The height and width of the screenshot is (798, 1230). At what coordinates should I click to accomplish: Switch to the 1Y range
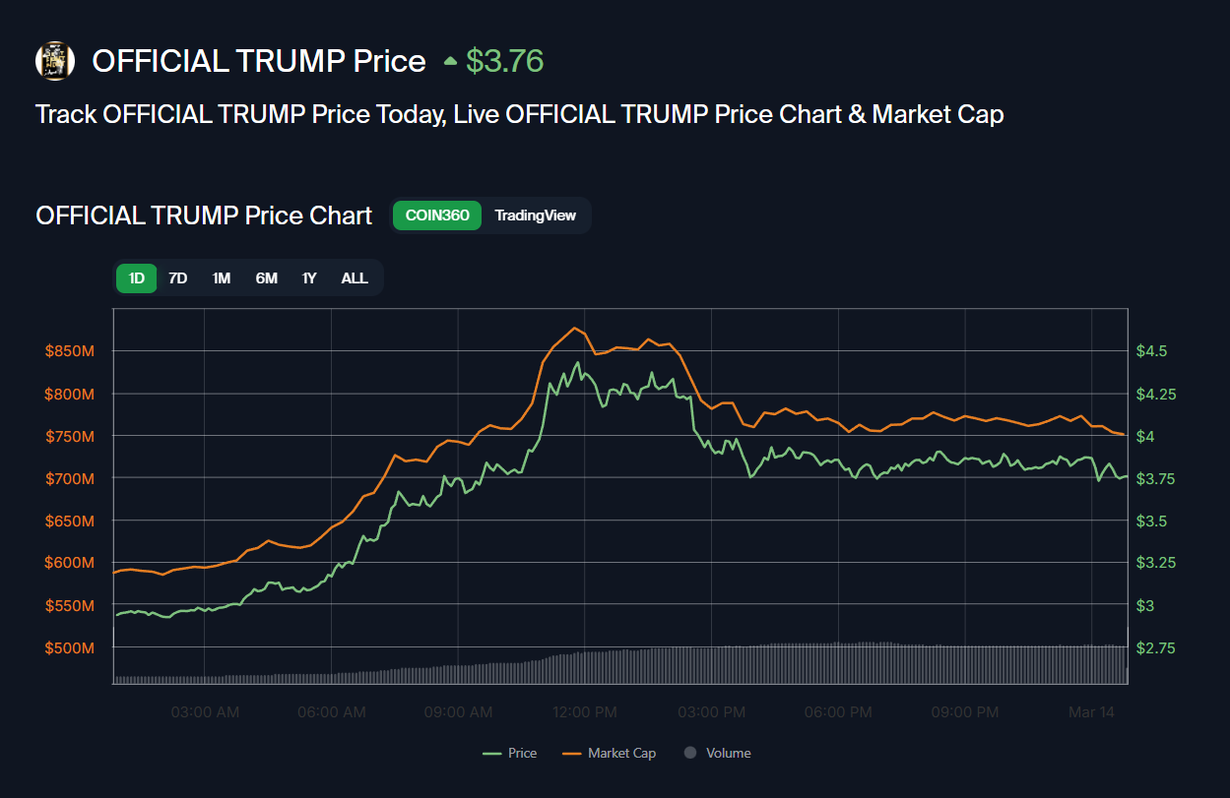click(309, 278)
